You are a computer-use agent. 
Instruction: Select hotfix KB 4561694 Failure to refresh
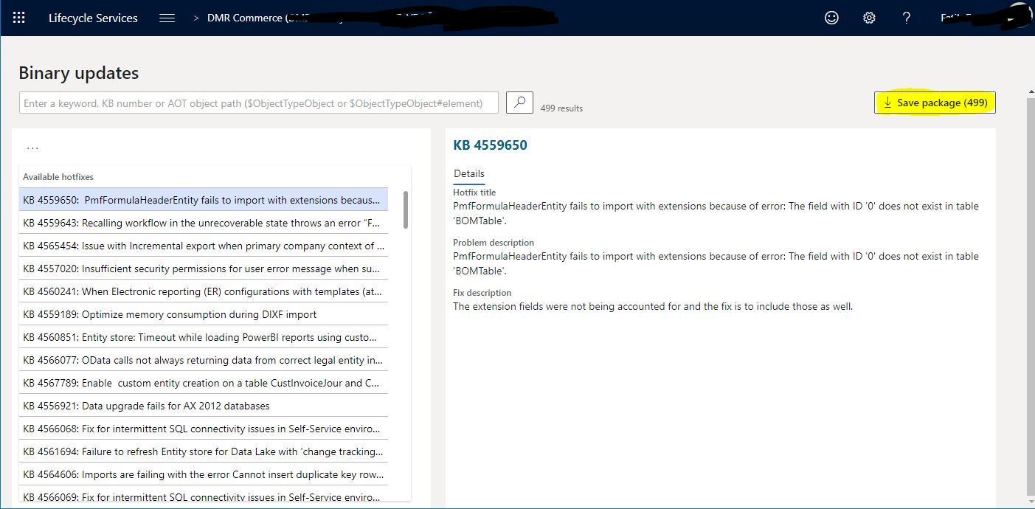coord(204,451)
